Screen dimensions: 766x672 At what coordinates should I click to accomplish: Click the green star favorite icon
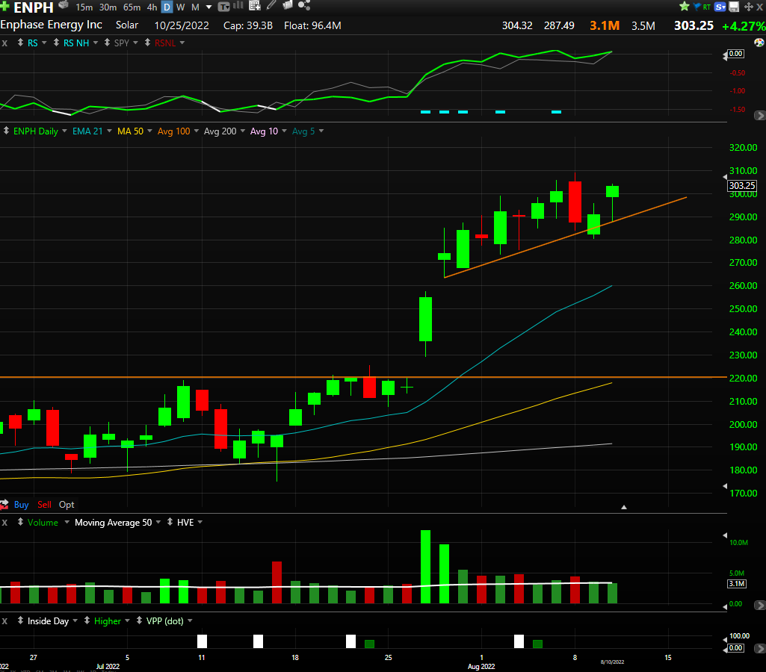point(685,6)
